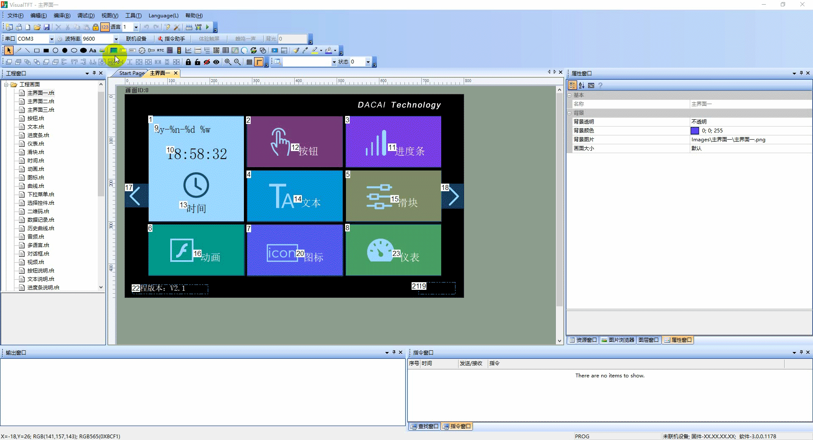Viewport: 813px width, 440px height.
Task: Switch to the Start Page tab
Action: pos(132,73)
